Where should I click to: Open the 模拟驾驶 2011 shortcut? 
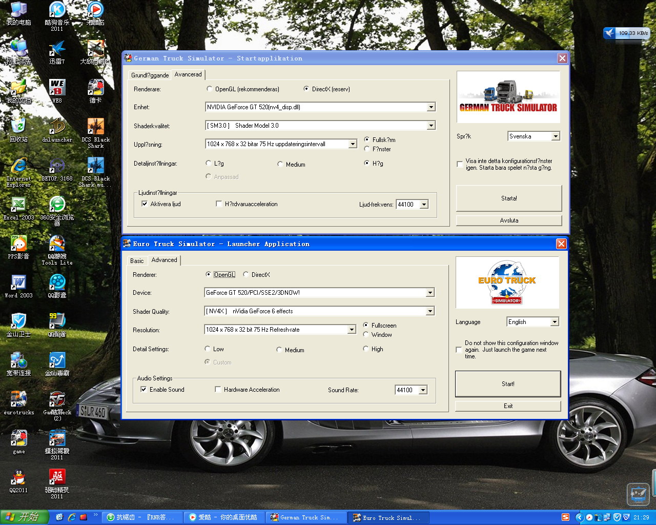pos(57,446)
